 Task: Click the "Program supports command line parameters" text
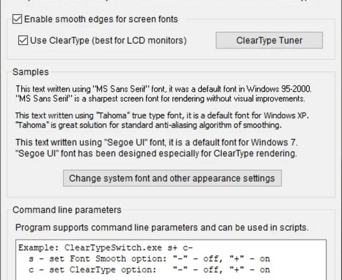(162, 228)
